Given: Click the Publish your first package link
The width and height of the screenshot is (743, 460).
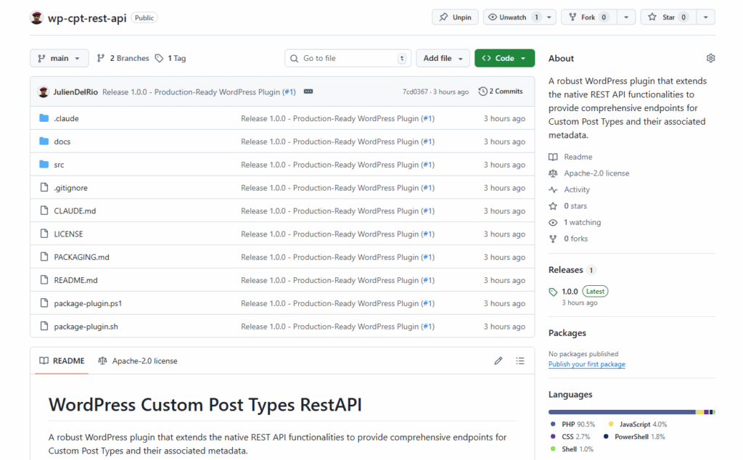Looking at the screenshot, I should point(586,364).
